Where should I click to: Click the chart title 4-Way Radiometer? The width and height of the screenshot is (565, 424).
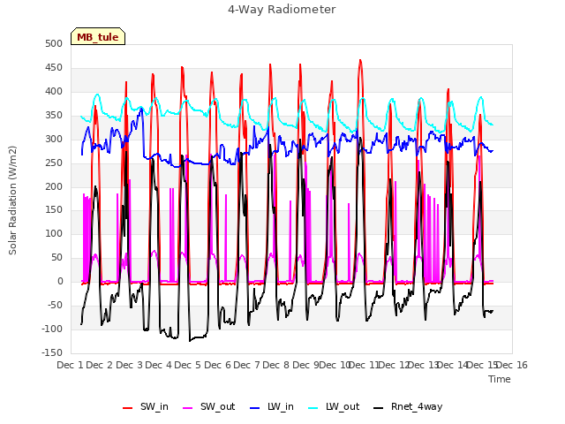tap(282, 10)
